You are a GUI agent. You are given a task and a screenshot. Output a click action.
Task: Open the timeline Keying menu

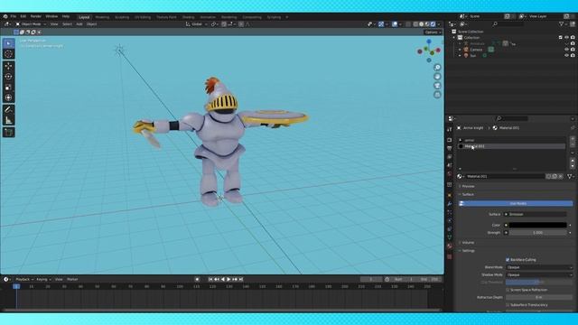pyautogui.click(x=43, y=280)
